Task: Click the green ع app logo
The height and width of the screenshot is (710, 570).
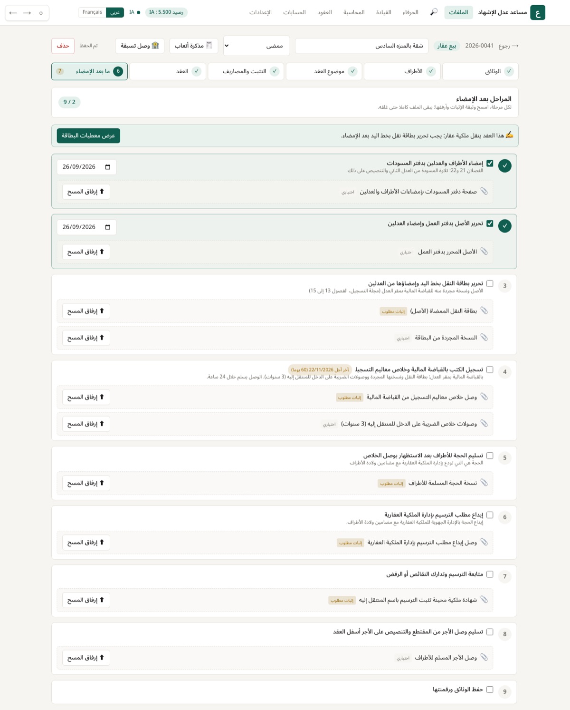Action: pos(538,12)
